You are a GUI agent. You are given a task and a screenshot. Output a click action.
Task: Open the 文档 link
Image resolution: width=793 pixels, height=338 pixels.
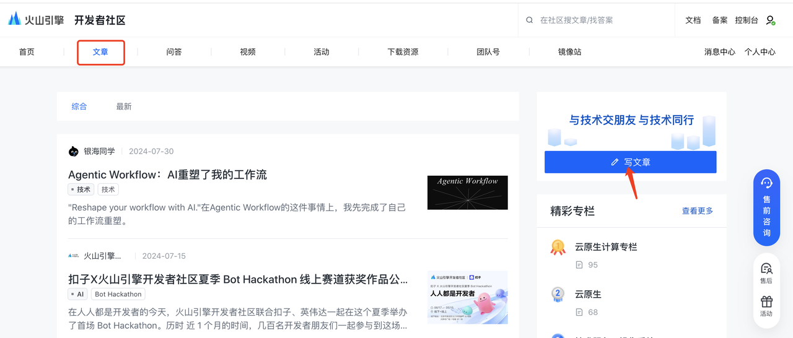pos(693,20)
